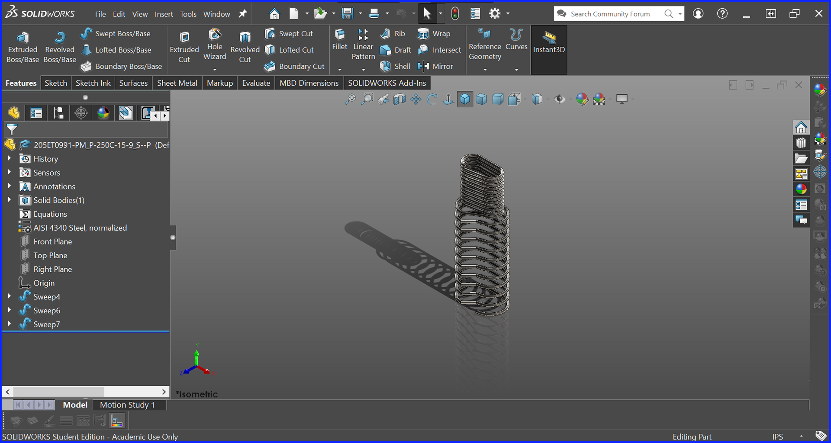
Task: Open Appearances color ball in task pane
Action: coord(801,189)
